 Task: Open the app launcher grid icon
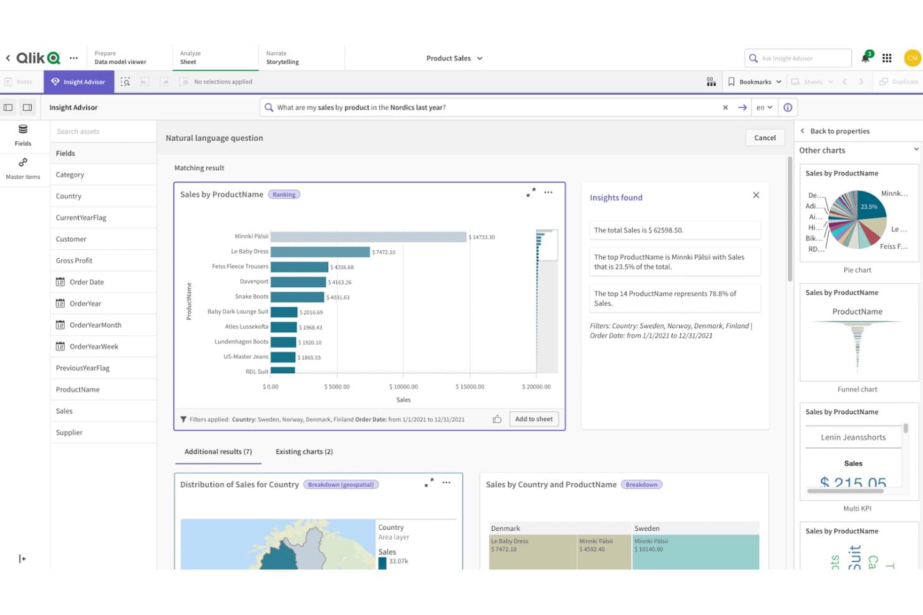(x=887, y=58)
